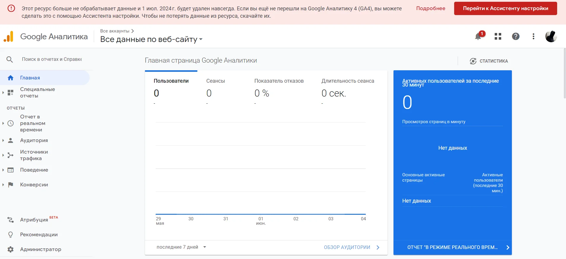
Task: Click the Google Аналитика title text
Action: coord(54,36)
